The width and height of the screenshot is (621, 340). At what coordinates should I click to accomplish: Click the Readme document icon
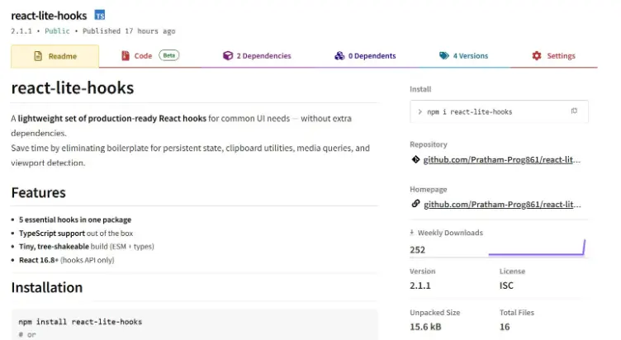38,56
